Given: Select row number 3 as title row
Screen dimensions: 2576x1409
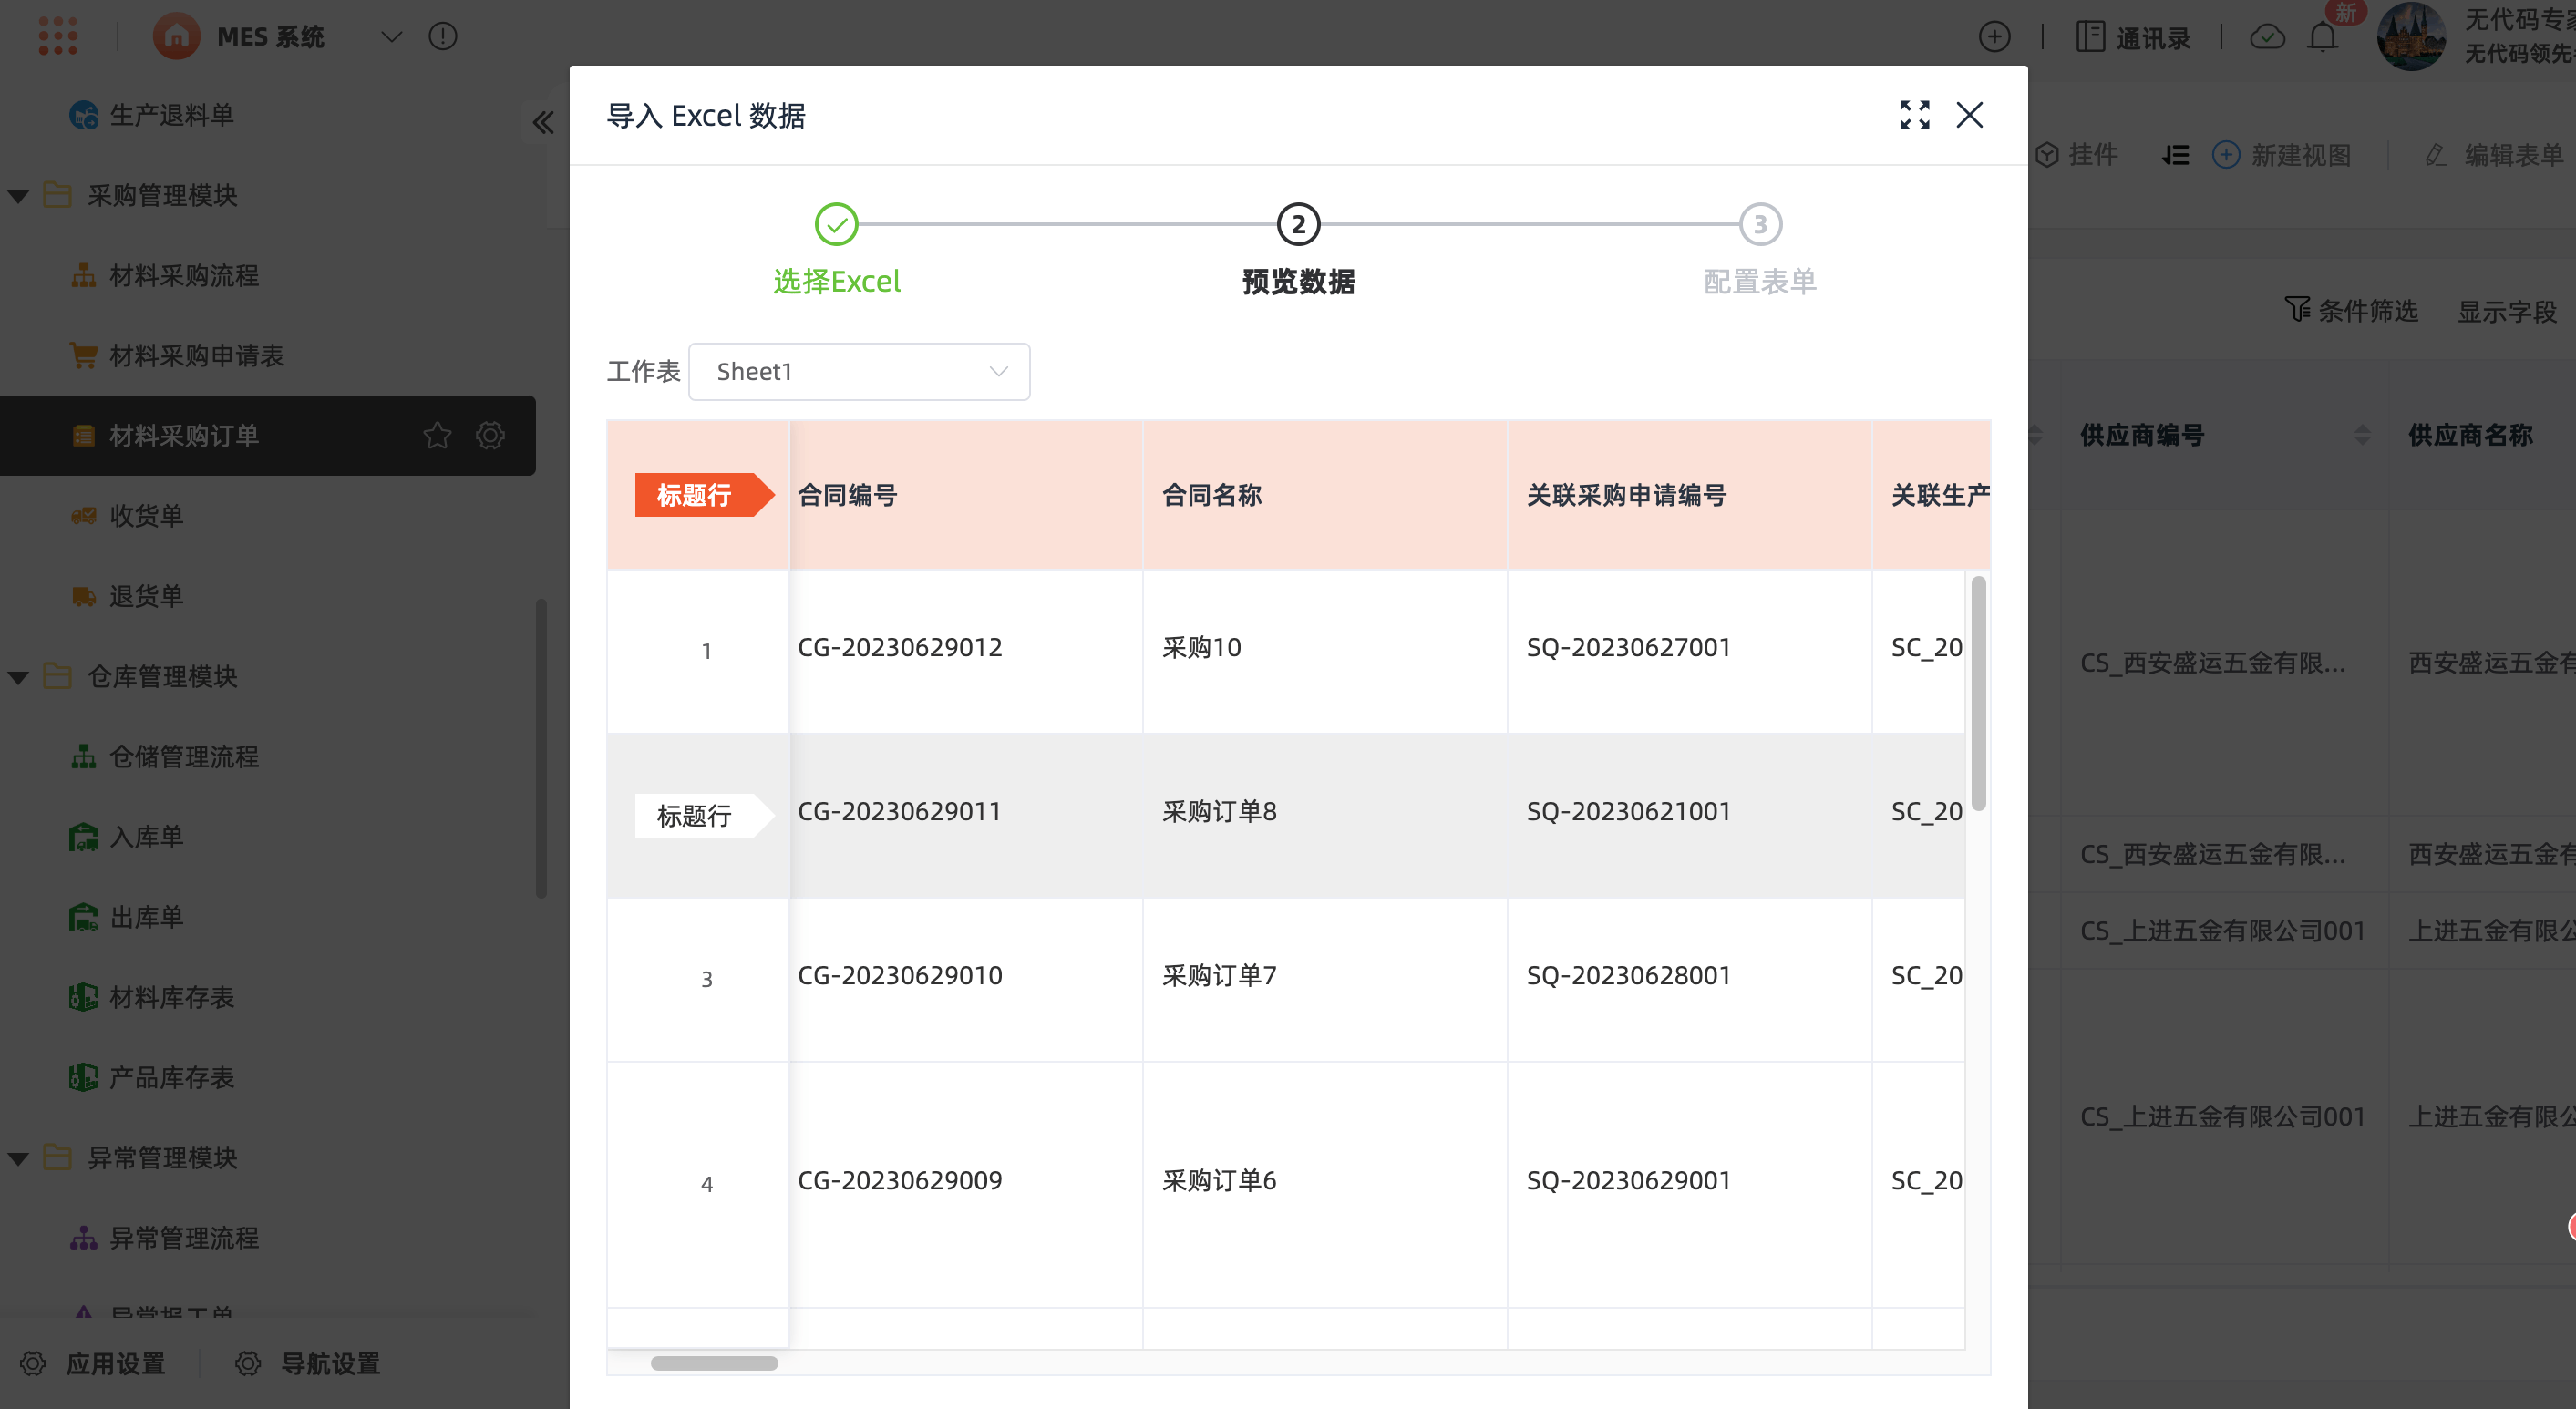Looking at the screenshot, I should (706, 979).
